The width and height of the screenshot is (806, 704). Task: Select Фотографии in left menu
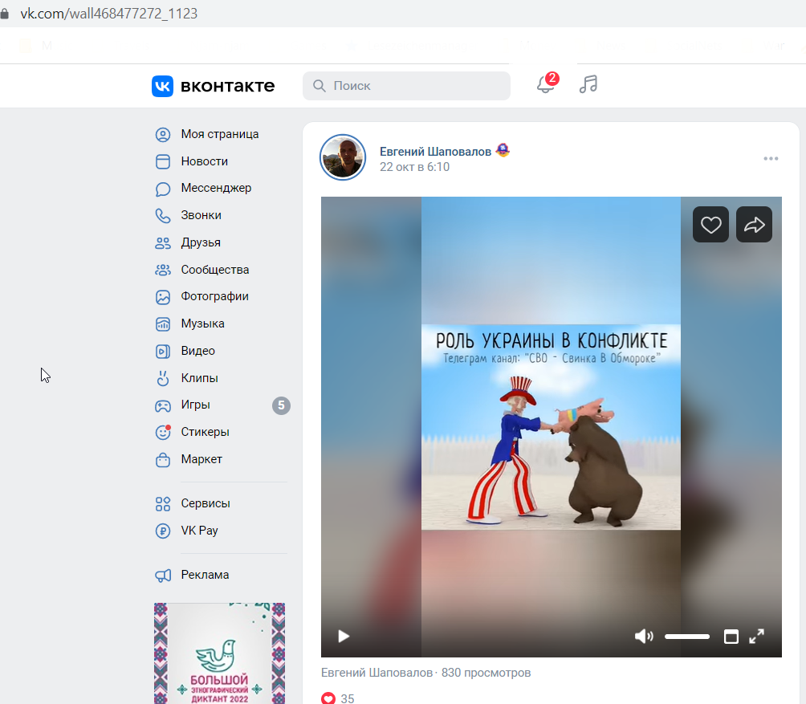tap(215, 296)
